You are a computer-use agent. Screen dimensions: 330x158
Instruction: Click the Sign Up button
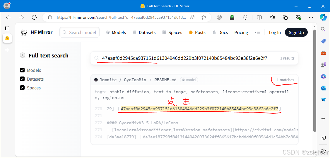296,33
